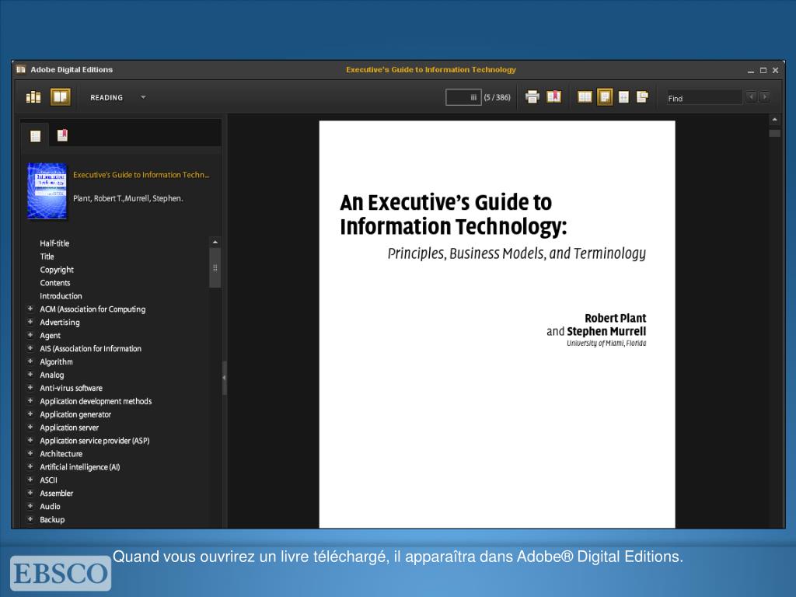Open the Table of Contents panel tab
This screenshot has width=796, height=597.
coord(35,136)
